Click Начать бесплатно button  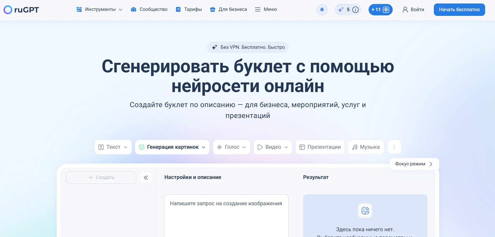[459, 10]
